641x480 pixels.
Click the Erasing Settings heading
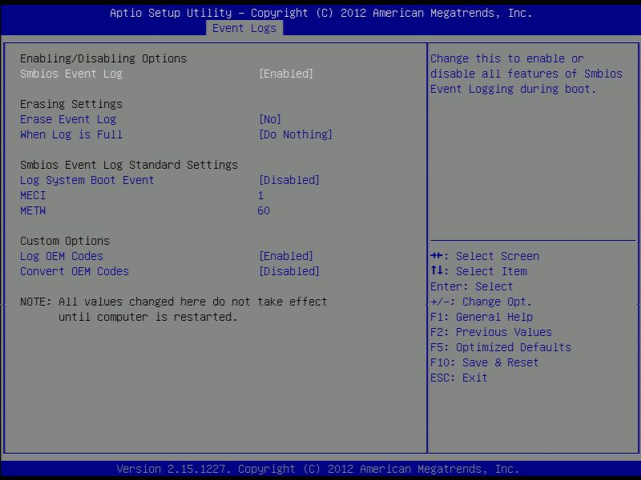[x=71, y=105]
